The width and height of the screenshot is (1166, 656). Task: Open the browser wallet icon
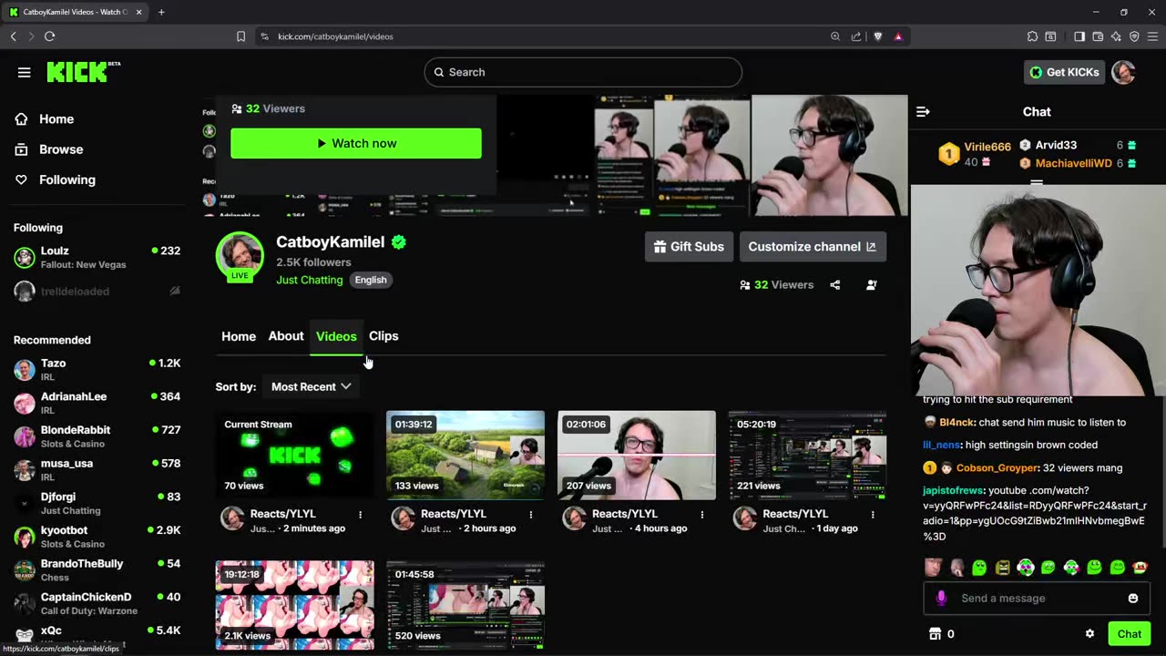point(1098,36)
